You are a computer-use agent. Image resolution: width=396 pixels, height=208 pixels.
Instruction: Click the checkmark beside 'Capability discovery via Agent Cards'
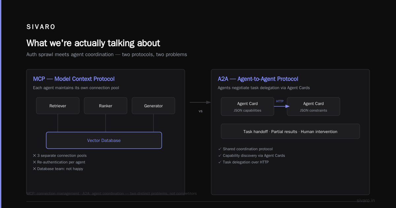tap(220, 156)
